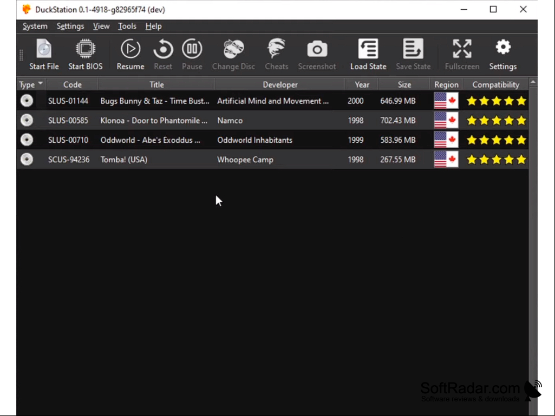Click year 1999 in Oddworld row
This screenshot has height=416, width=555.
(355, 140)
